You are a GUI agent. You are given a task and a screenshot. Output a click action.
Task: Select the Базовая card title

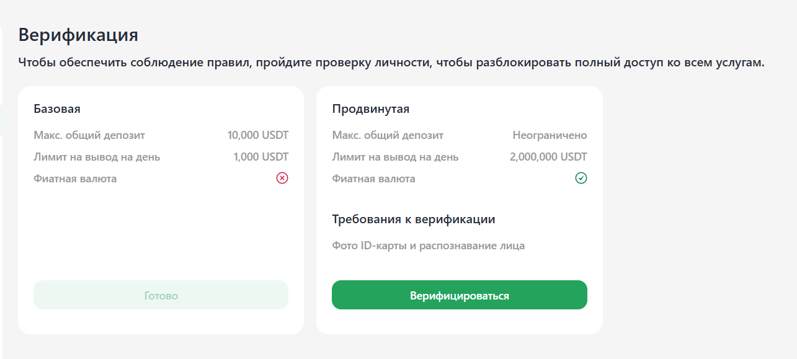pos(57,109)
